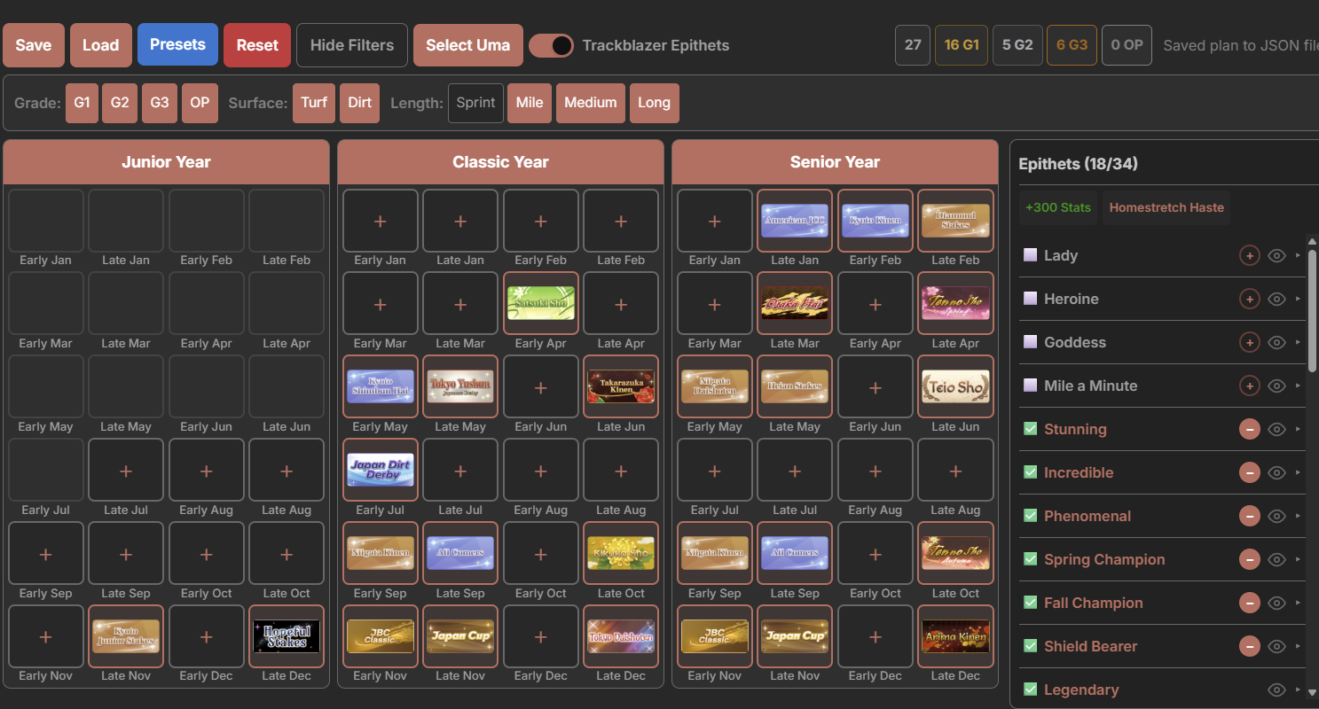Click the minus icon beside Stunning epithet
This screenshot has width=1319, height=709.
[x=1249, y=430]
